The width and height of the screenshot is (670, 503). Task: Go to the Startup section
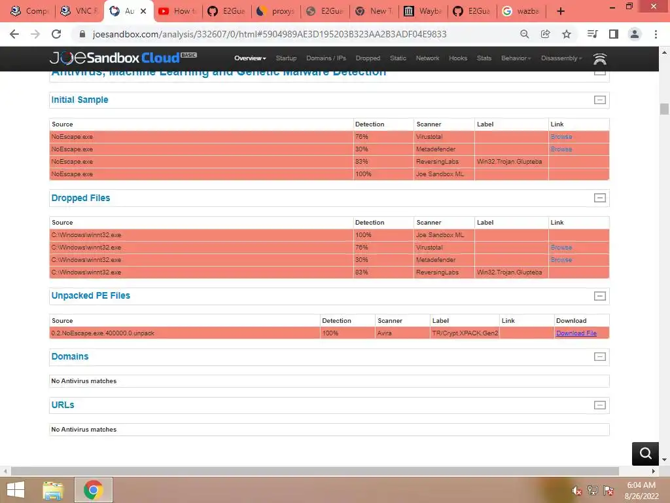click(286, 58)
